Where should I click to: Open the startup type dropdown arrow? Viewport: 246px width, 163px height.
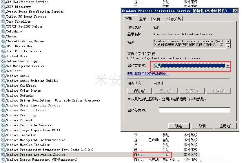pos(228,66)
